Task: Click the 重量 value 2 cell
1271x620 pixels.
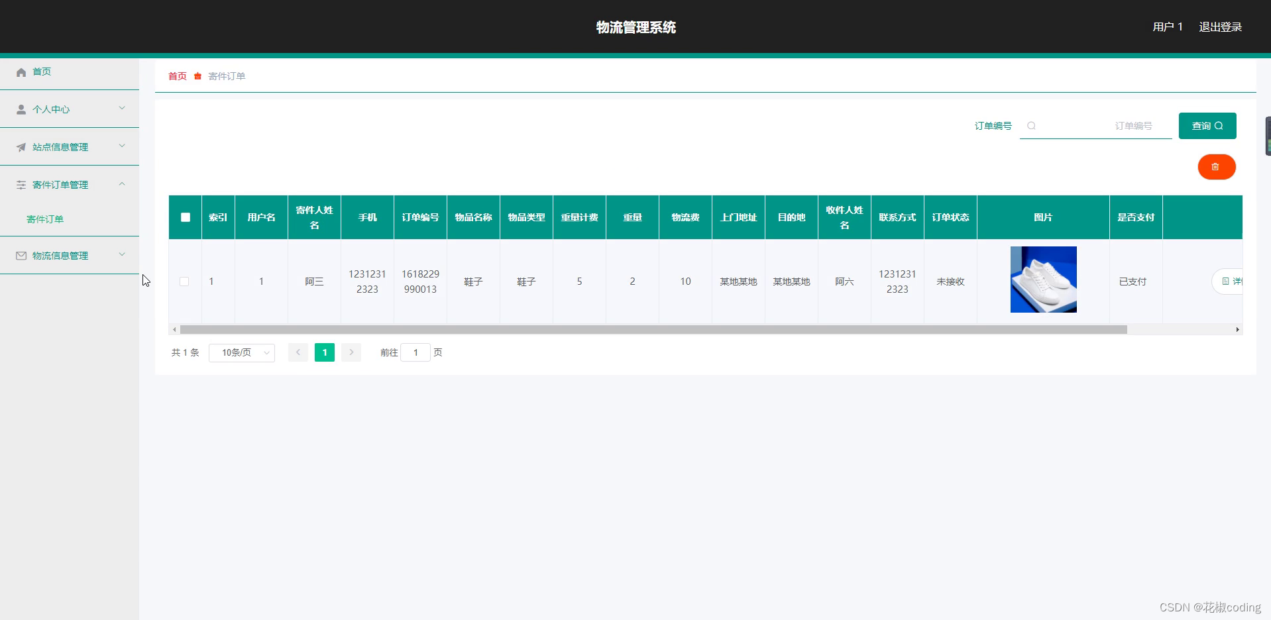Action: [632, 282]
